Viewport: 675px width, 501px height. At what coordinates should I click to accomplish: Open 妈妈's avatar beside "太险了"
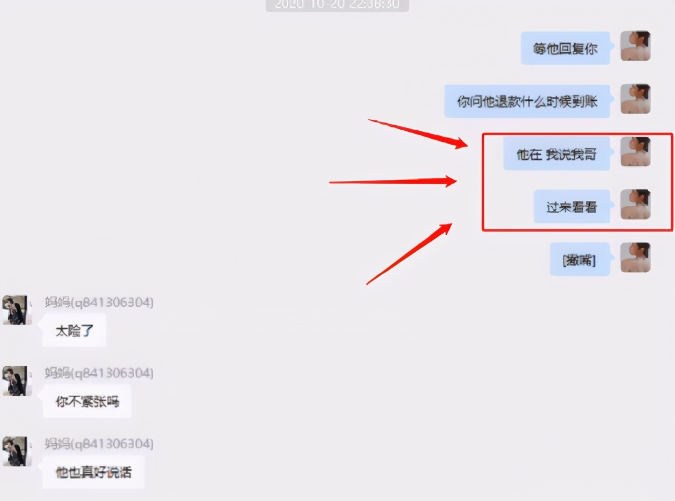pyautogui.click(x=17, y=310)
